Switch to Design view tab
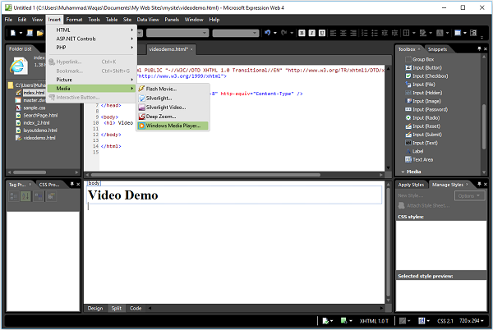This screenshot has width=493, height=330. pyautogui.click(x=95, y=308)
